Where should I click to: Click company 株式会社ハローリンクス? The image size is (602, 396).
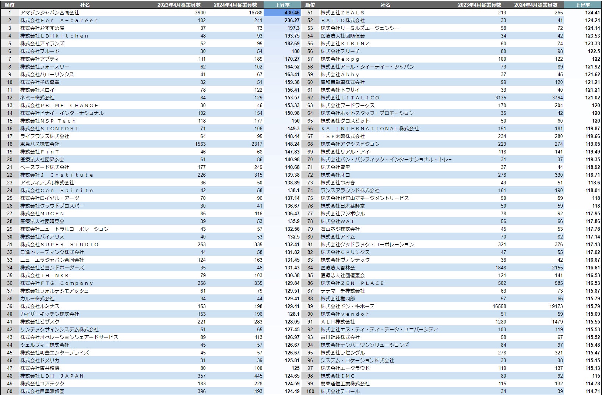(47, 74)
